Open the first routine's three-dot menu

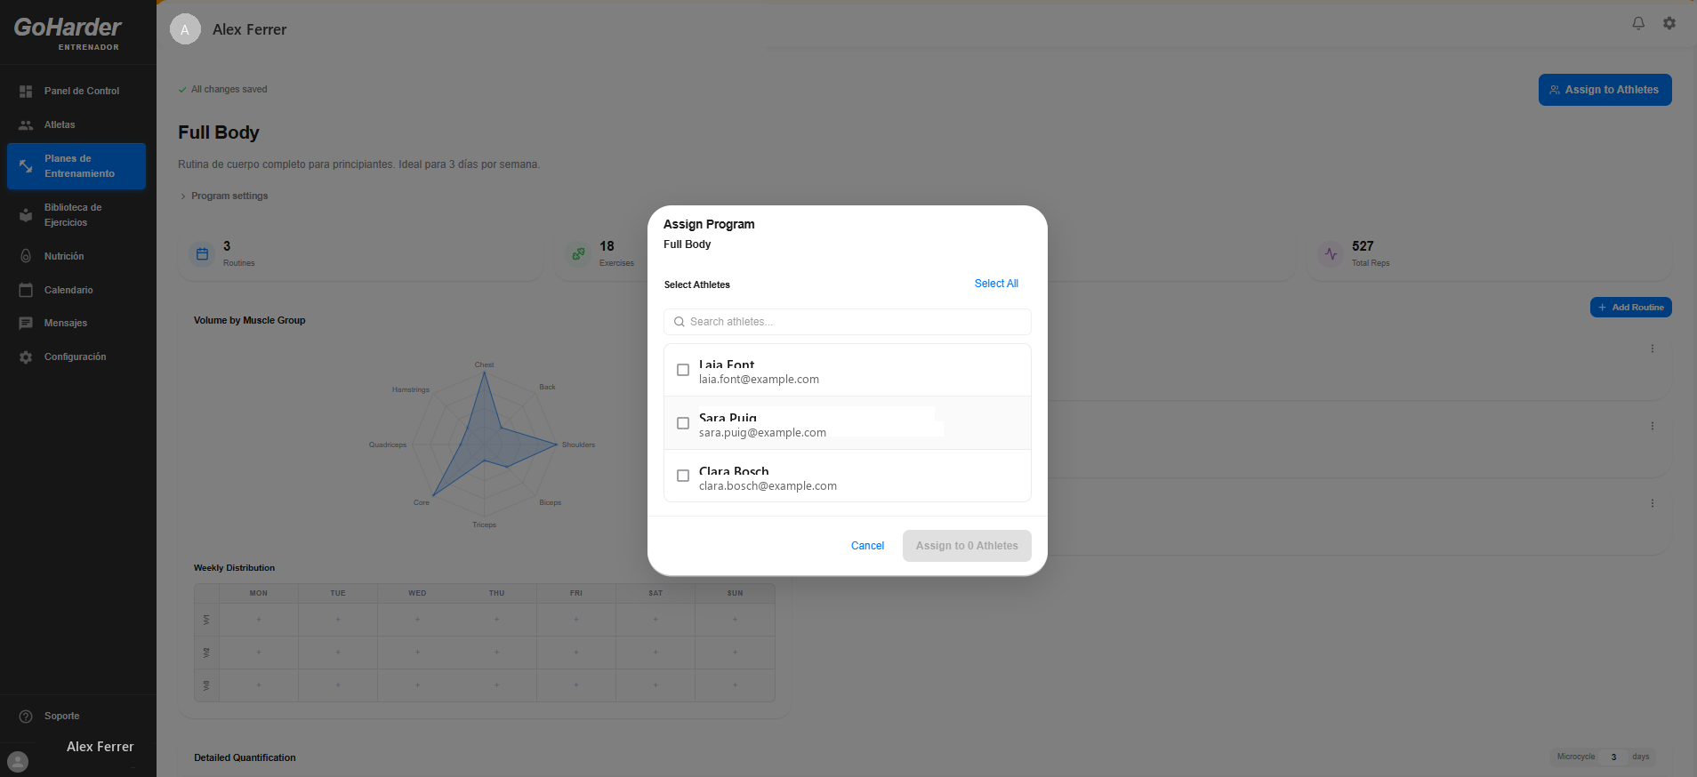click(x=1653, y=348)
